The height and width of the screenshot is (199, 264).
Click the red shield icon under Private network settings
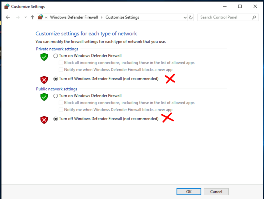pyautogui.click(x=44, y=80)
